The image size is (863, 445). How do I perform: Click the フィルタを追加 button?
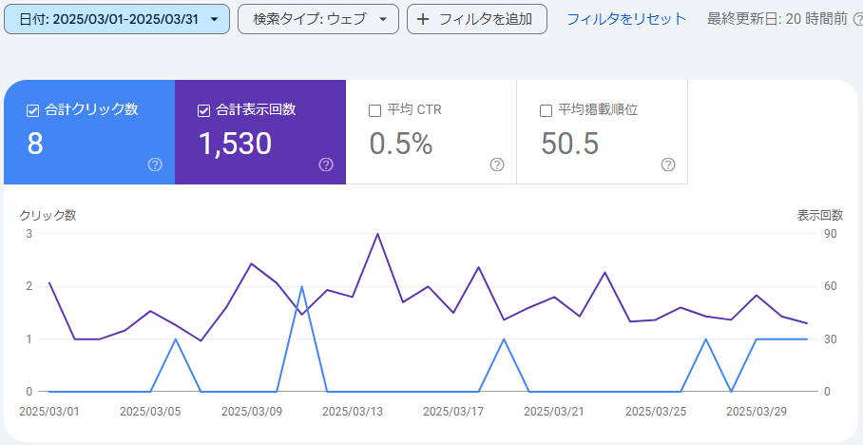click(476, 19)
